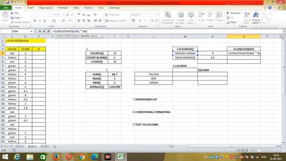Align text to the left
Viewport: 286px width, 161px height.
tap(79, 21)
